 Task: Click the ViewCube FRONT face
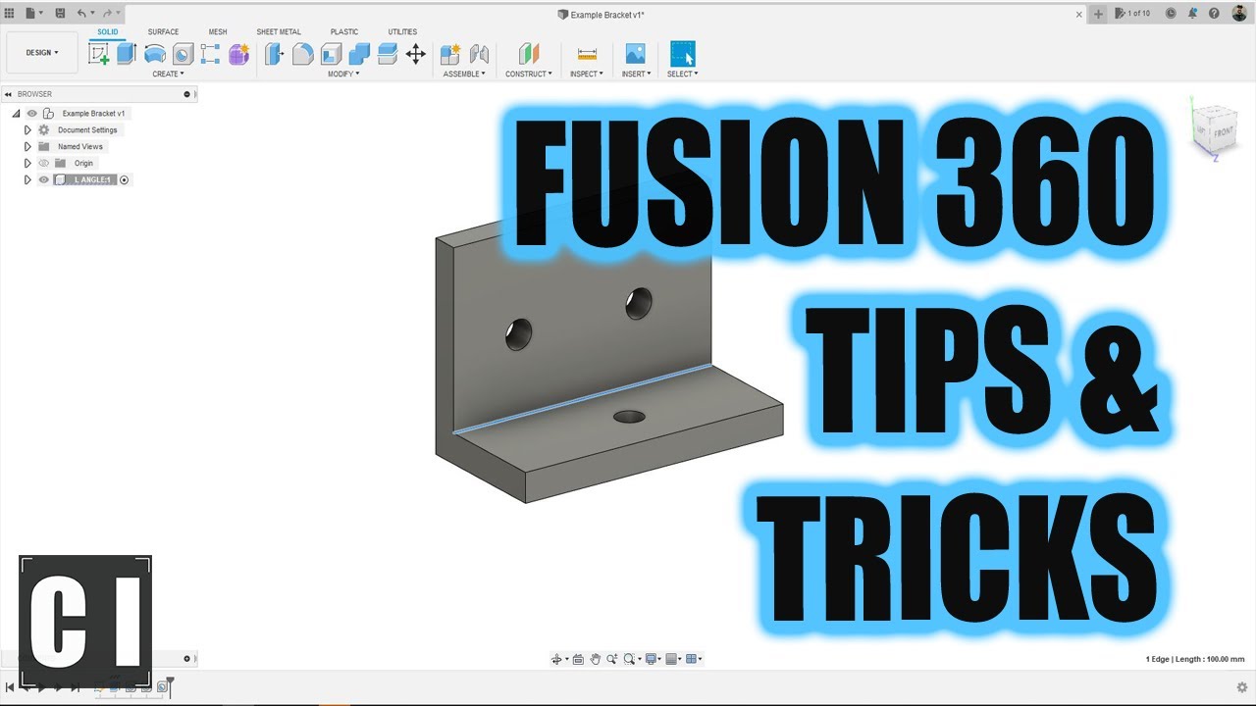[x=1223, y=131]
